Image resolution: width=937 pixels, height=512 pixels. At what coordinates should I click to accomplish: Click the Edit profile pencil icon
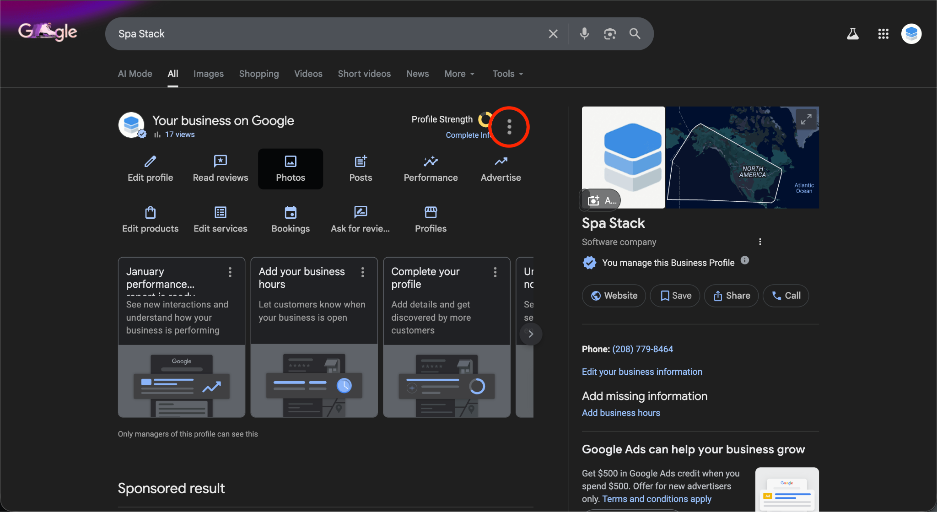click(150, 161)
